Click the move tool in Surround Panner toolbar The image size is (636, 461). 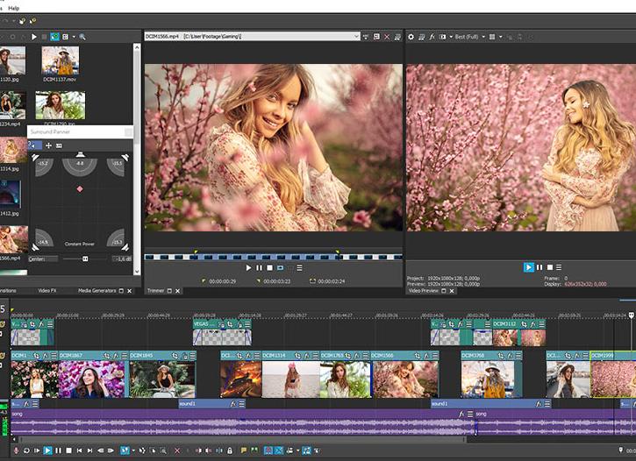click(48, 145)
